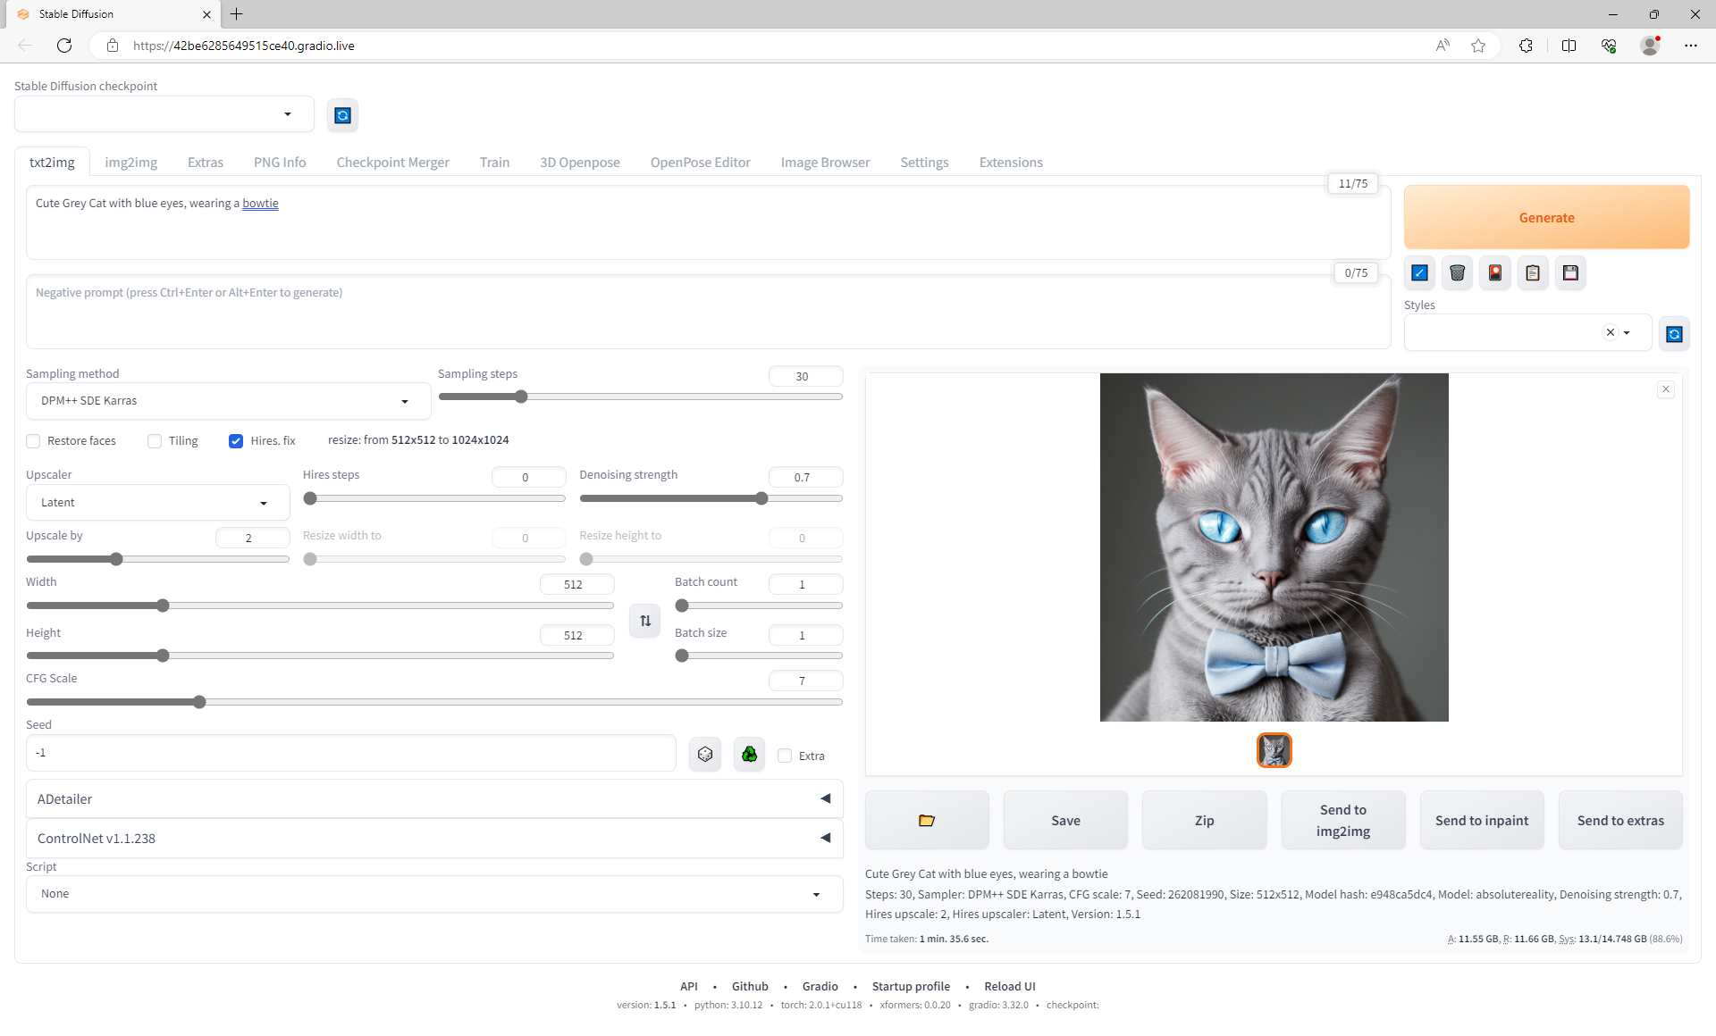The image size is (1716, 1036).
Task: Click the green recycle reuse-seed icon
Action: click(749, 755)
